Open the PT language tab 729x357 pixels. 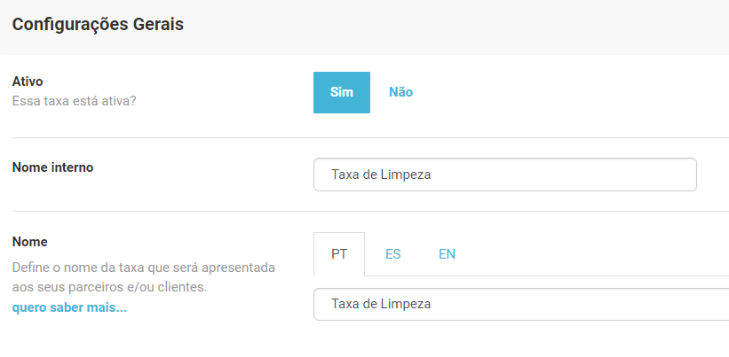(339, 253)
